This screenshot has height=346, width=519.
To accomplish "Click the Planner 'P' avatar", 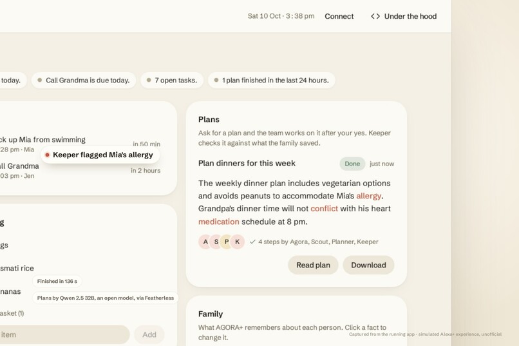I will [x=227, y=242].
